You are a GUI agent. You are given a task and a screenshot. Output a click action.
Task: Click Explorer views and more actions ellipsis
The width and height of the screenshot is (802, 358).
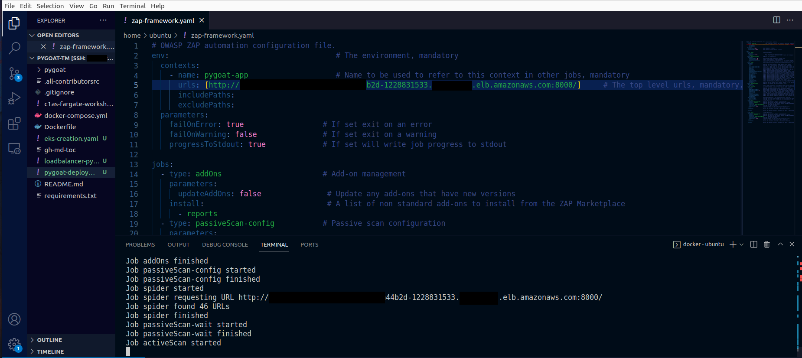click(103, 20)
